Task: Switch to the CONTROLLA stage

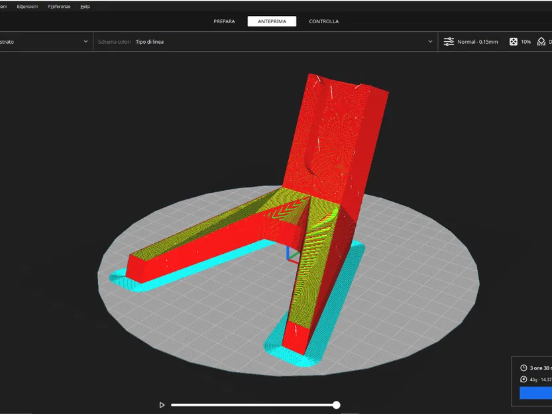Action: coord(324,21)
